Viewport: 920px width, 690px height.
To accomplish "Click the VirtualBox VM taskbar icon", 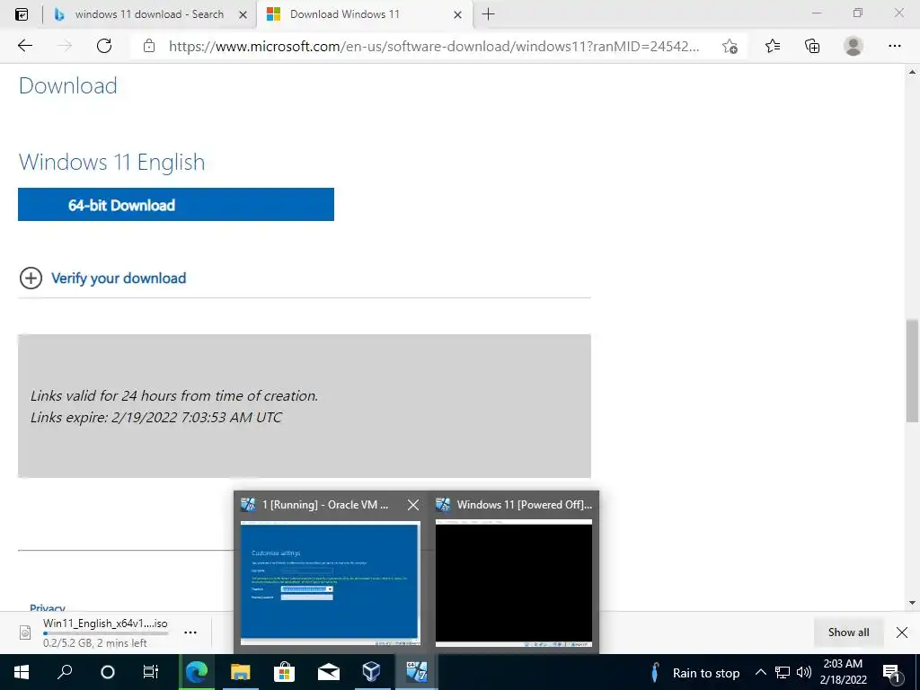I will (417, 672).
